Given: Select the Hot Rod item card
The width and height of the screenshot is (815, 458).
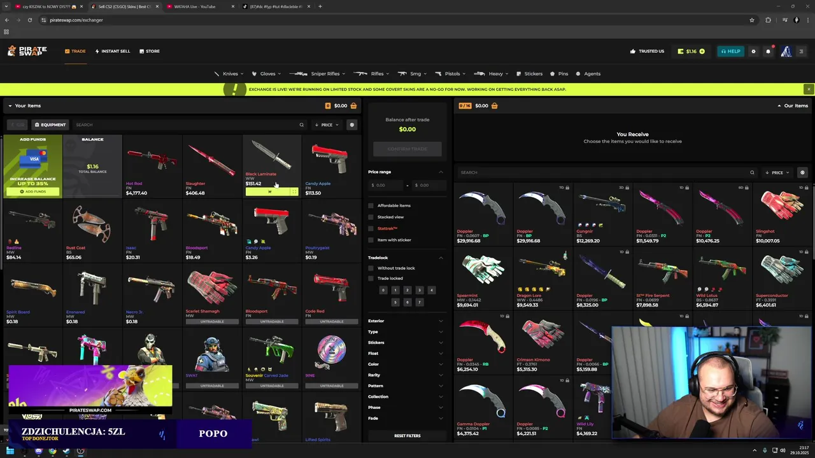Looking at the screenshot, I should 152,166.
